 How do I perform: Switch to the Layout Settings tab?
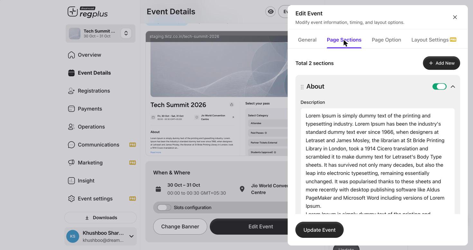point(434,40)
